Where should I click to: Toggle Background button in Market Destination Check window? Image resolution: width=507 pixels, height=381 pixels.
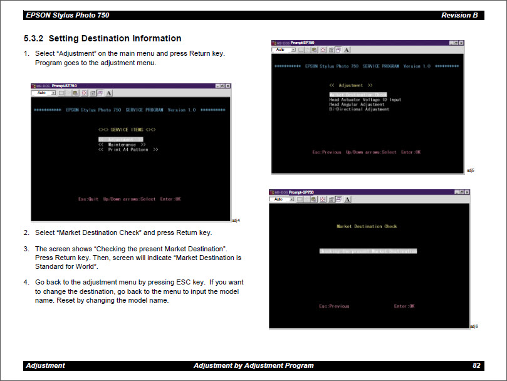pos(338,199)
